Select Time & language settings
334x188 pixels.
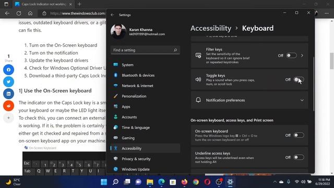(x=145, y=127)
